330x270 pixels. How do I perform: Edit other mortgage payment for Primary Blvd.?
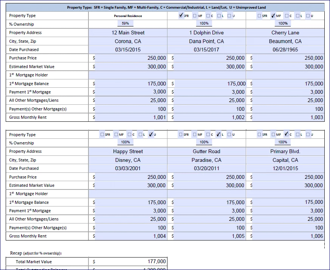tap(288, 228)
